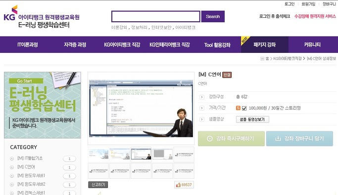This screenshot has height=195, width=338.
Task: Open the [M] 윈도우서버2 category
Action: pyautogui.click(x=31, y=184)
